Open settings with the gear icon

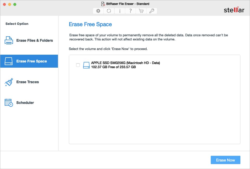pyautogui.click(x=98, y=11)
